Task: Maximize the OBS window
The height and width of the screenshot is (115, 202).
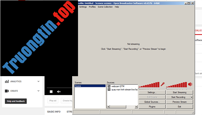Action: point(189,3)
